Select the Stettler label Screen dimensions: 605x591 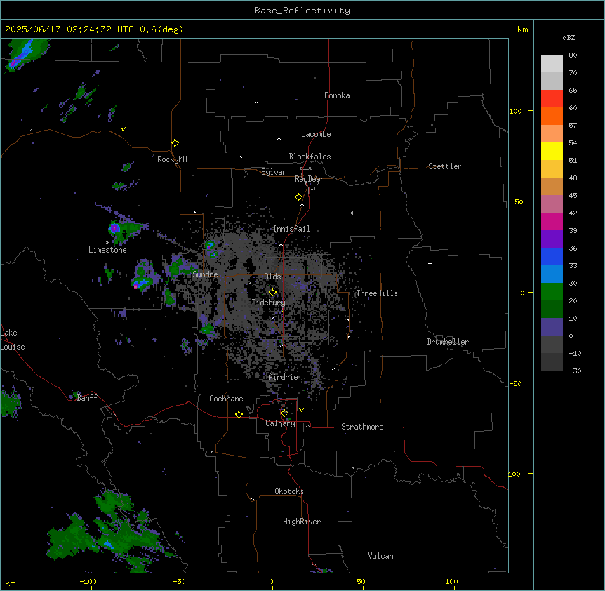click(x=445, y=166)
